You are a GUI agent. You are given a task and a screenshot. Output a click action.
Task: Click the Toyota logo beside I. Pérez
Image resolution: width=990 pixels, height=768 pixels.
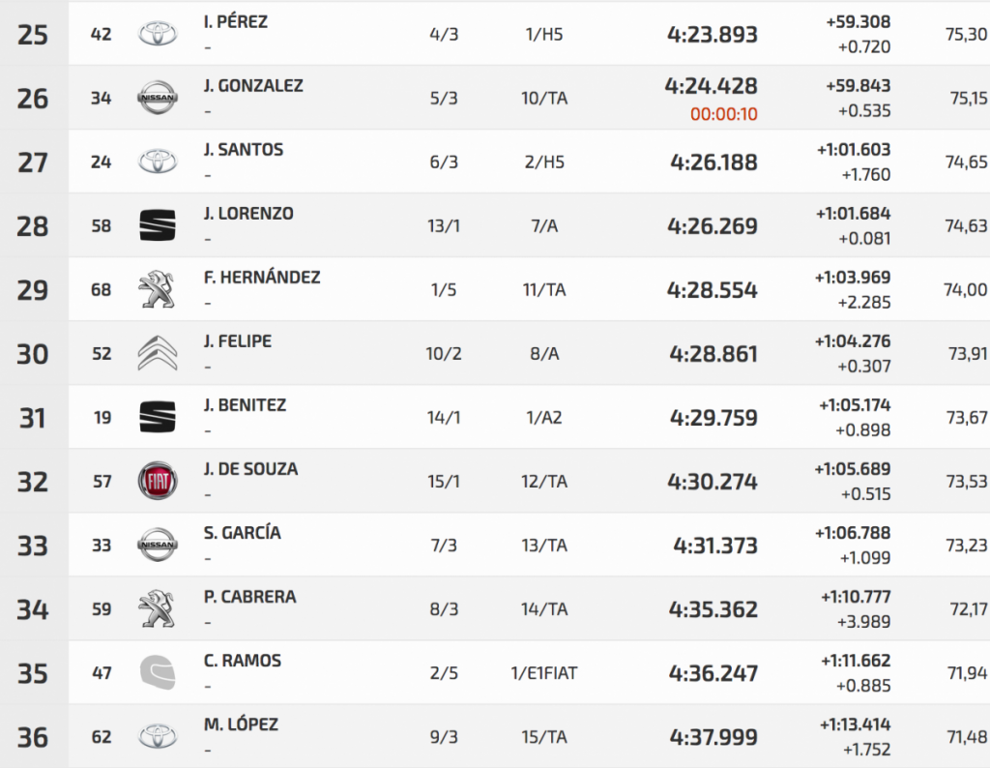[x=158, y=35]
